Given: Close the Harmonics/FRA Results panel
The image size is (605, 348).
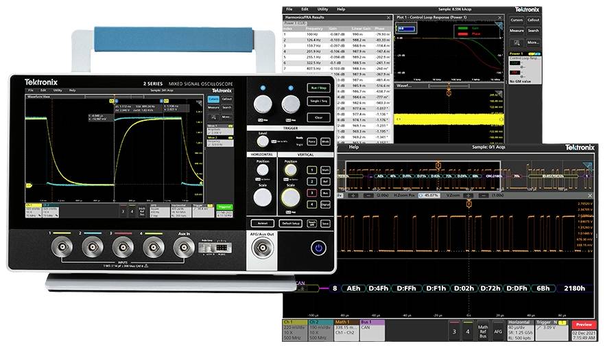Looking at the screenshot, I should (x=390, y=16).
